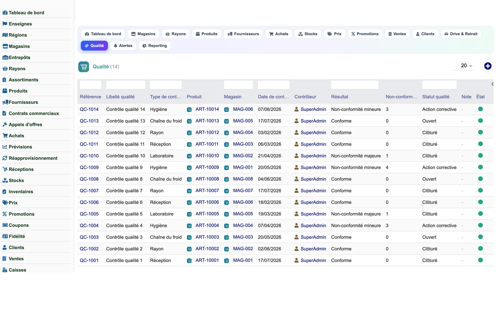Toggle the green État dot of QC-1006
Screen dimensions: 503x311
coord(480,202)
